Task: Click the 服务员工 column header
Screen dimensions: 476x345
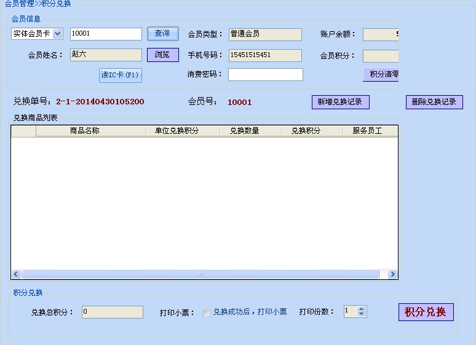Action: (x=370, y=131)
